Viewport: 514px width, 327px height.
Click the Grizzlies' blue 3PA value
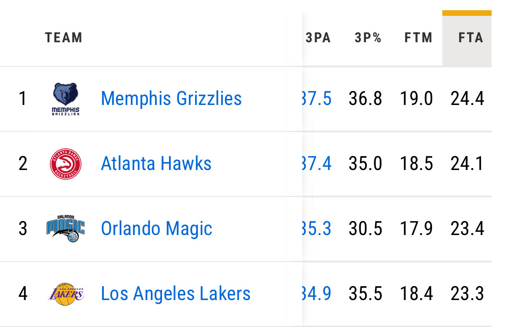click(x=317, y=98)
